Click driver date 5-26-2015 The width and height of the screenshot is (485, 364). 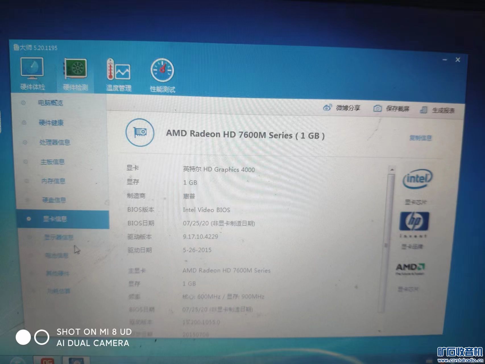[x=197, y=250]
